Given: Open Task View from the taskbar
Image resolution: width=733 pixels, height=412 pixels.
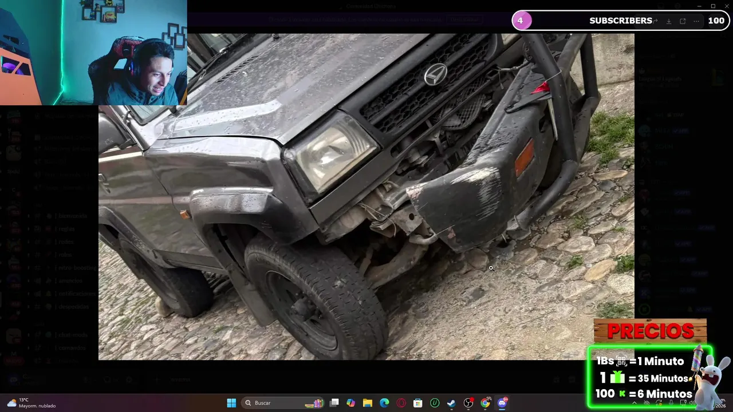Looking at the screenshot, I should pos(334,403).
